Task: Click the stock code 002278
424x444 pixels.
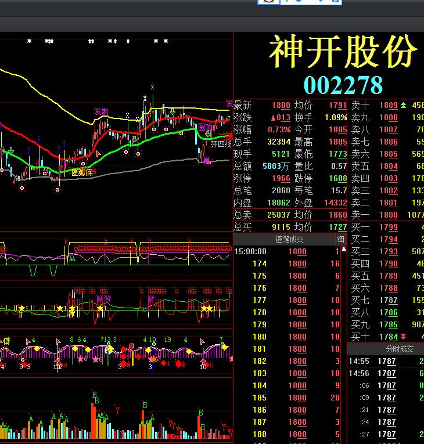Action: point(343,85)
